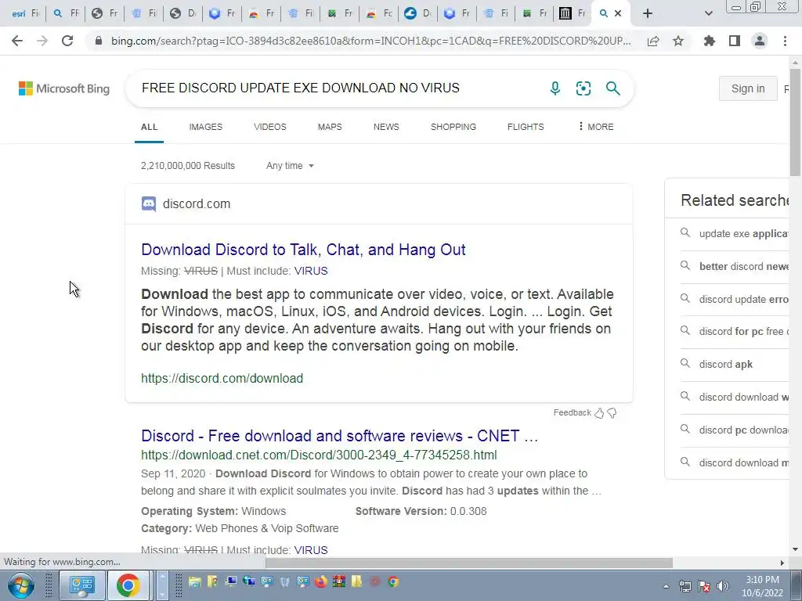Open a new browser tab

click(648, 13)
